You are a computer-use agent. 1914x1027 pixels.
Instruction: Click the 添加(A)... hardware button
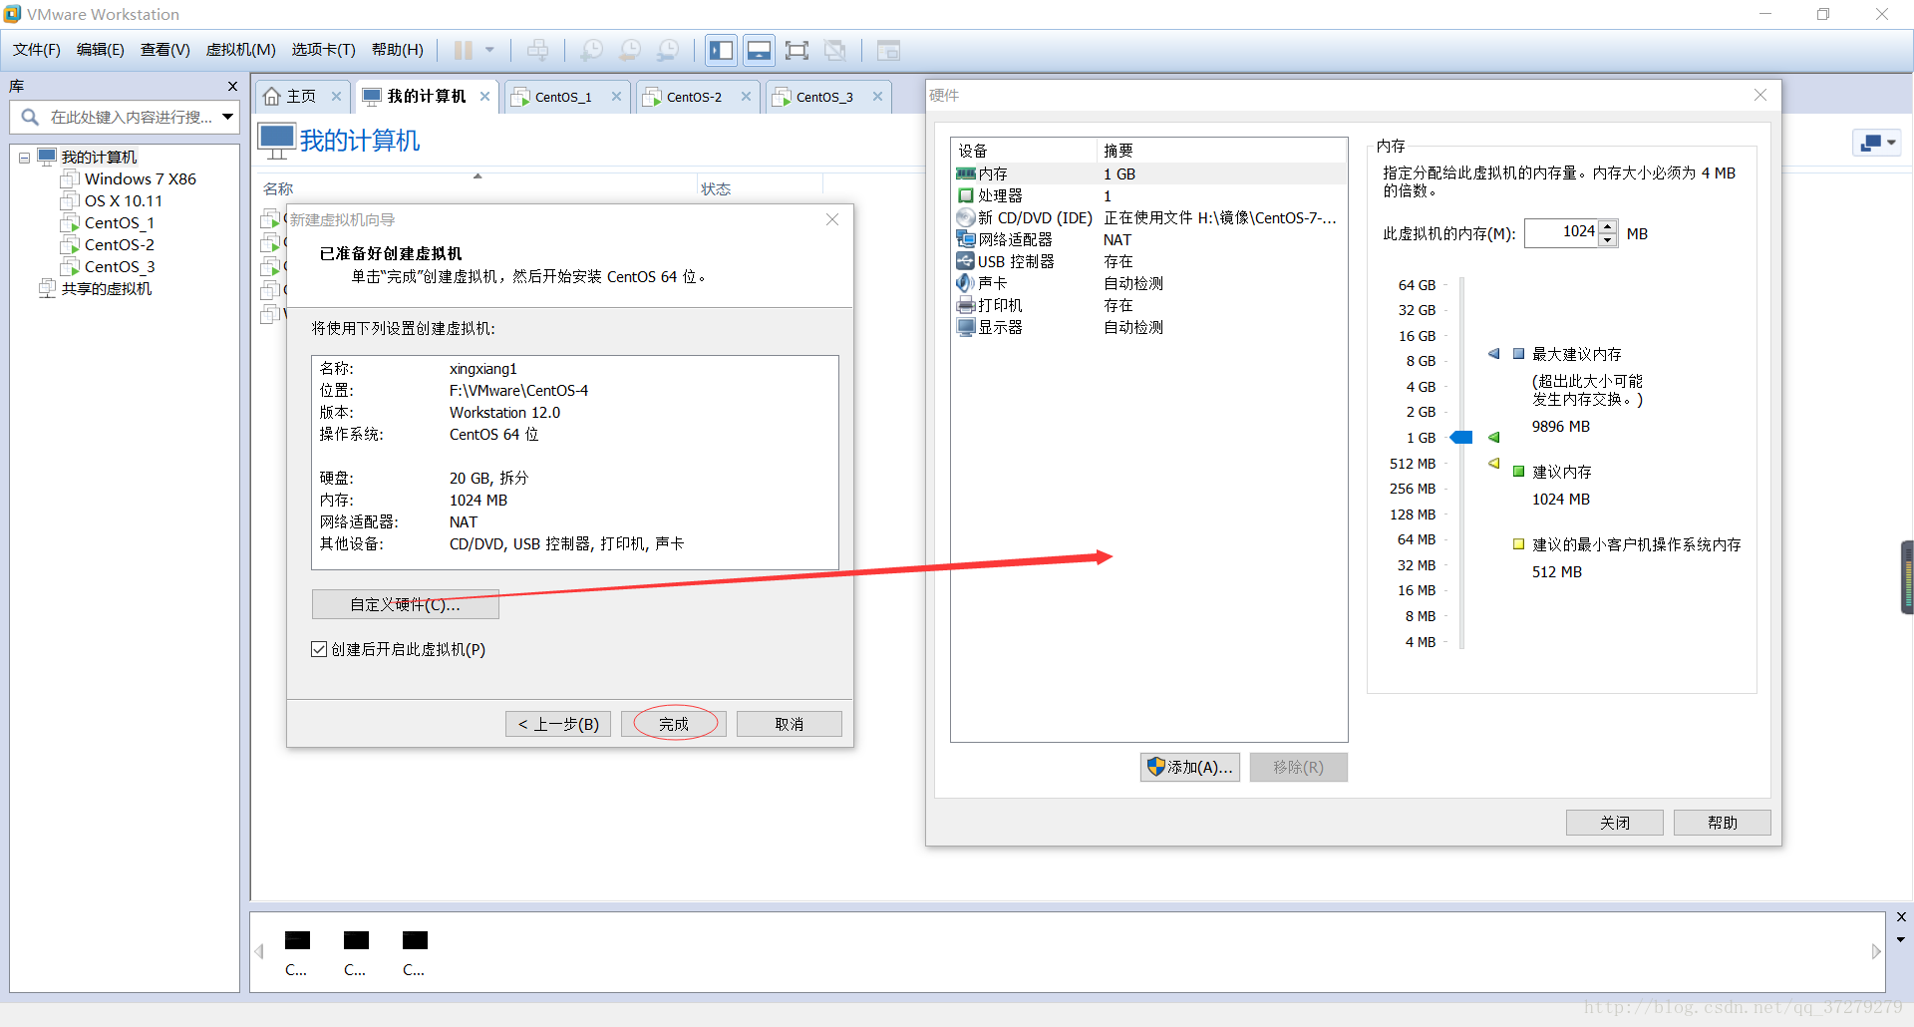(1190, 767)
